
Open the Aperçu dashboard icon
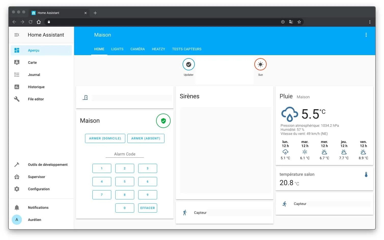point(17,50)
